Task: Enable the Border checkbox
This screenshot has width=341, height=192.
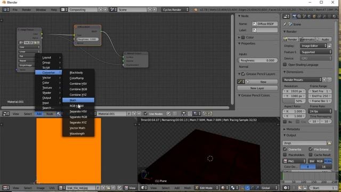Action: [285, 122]
